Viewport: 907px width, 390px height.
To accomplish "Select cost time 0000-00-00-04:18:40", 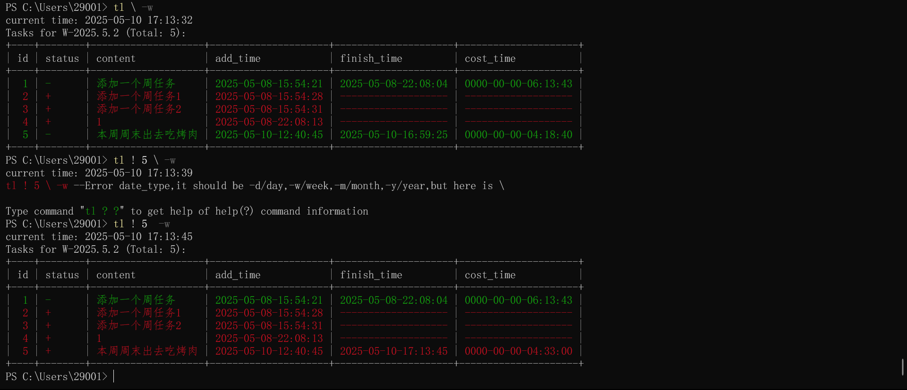I will tap(518, 135).
